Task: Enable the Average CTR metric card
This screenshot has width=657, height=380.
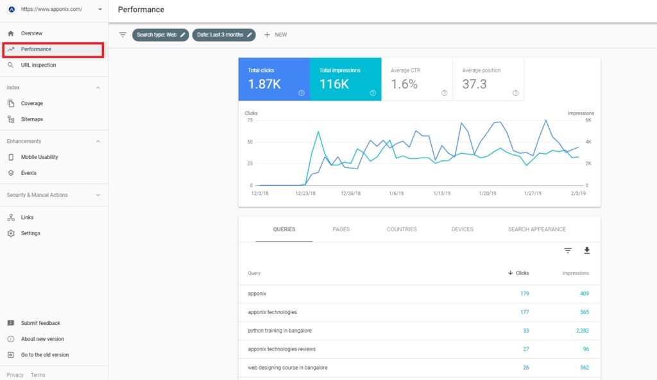Action: [x=417, y=79]
